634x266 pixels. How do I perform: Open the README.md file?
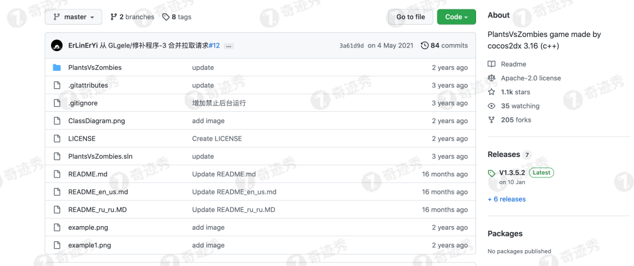tap(87, 174)
